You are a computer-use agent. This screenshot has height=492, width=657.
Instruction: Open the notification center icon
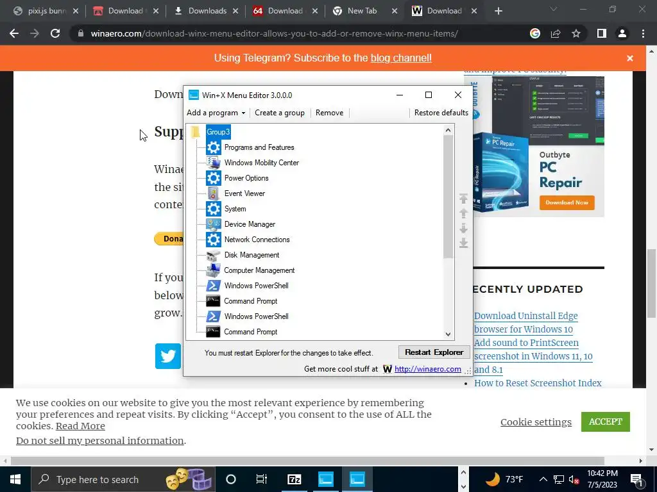[636, 479]
